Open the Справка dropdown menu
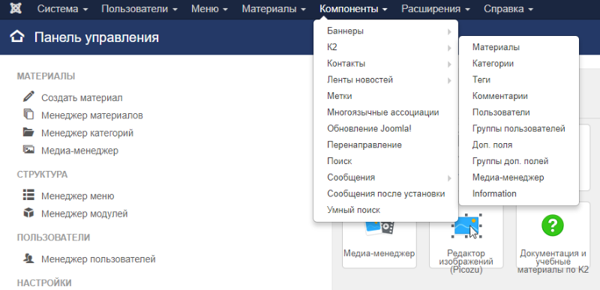The image size is (600, 290). [x=508, y=9]
